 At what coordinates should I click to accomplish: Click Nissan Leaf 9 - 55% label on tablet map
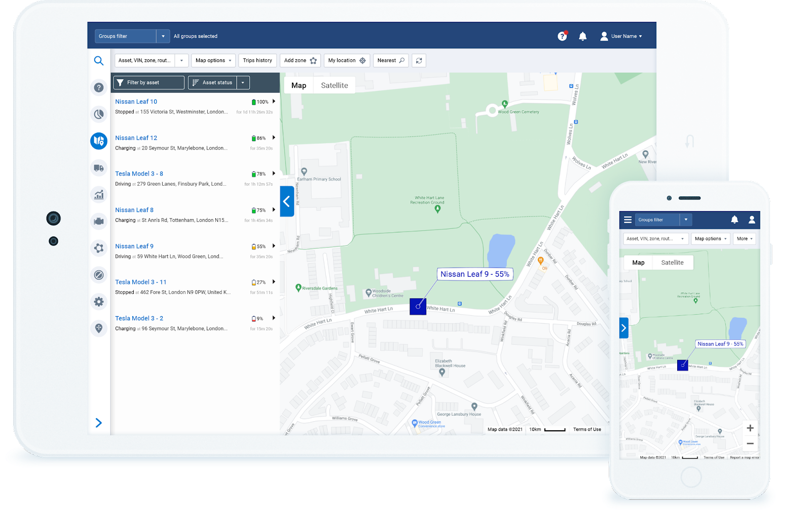[475, 274]
